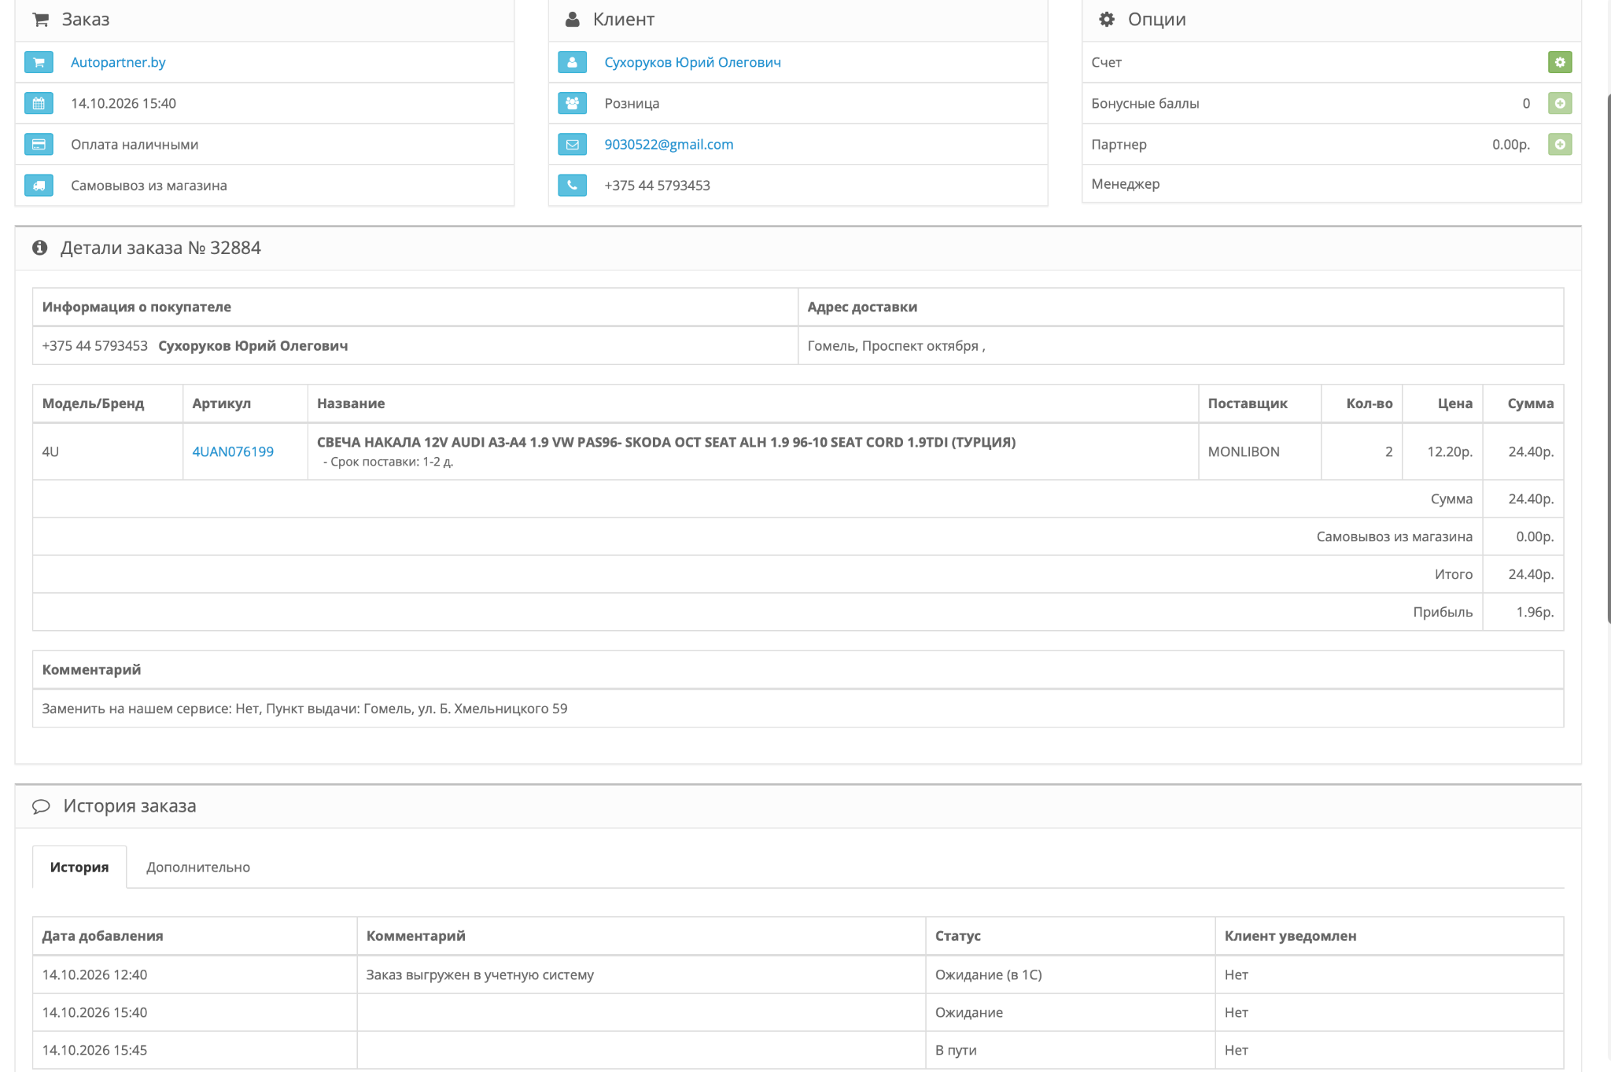
Task: Click the Менеджер row in Опции
Action: [x=1332, y=184]
